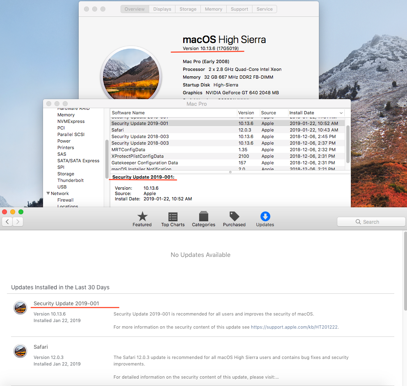
Task: Select Parallel SCSI in sidebar
Action: click(71, 134)
